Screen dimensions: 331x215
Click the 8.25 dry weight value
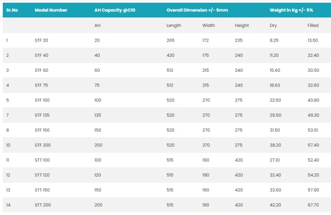point(274,41)
